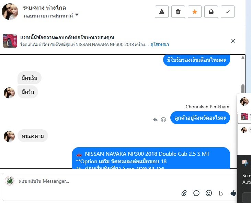Viewport: 251px width, 203px height.
Task: Reply to the ลูกค้าอยู่จังหวัดอะไรคะ message arrow
Action: 155,120
